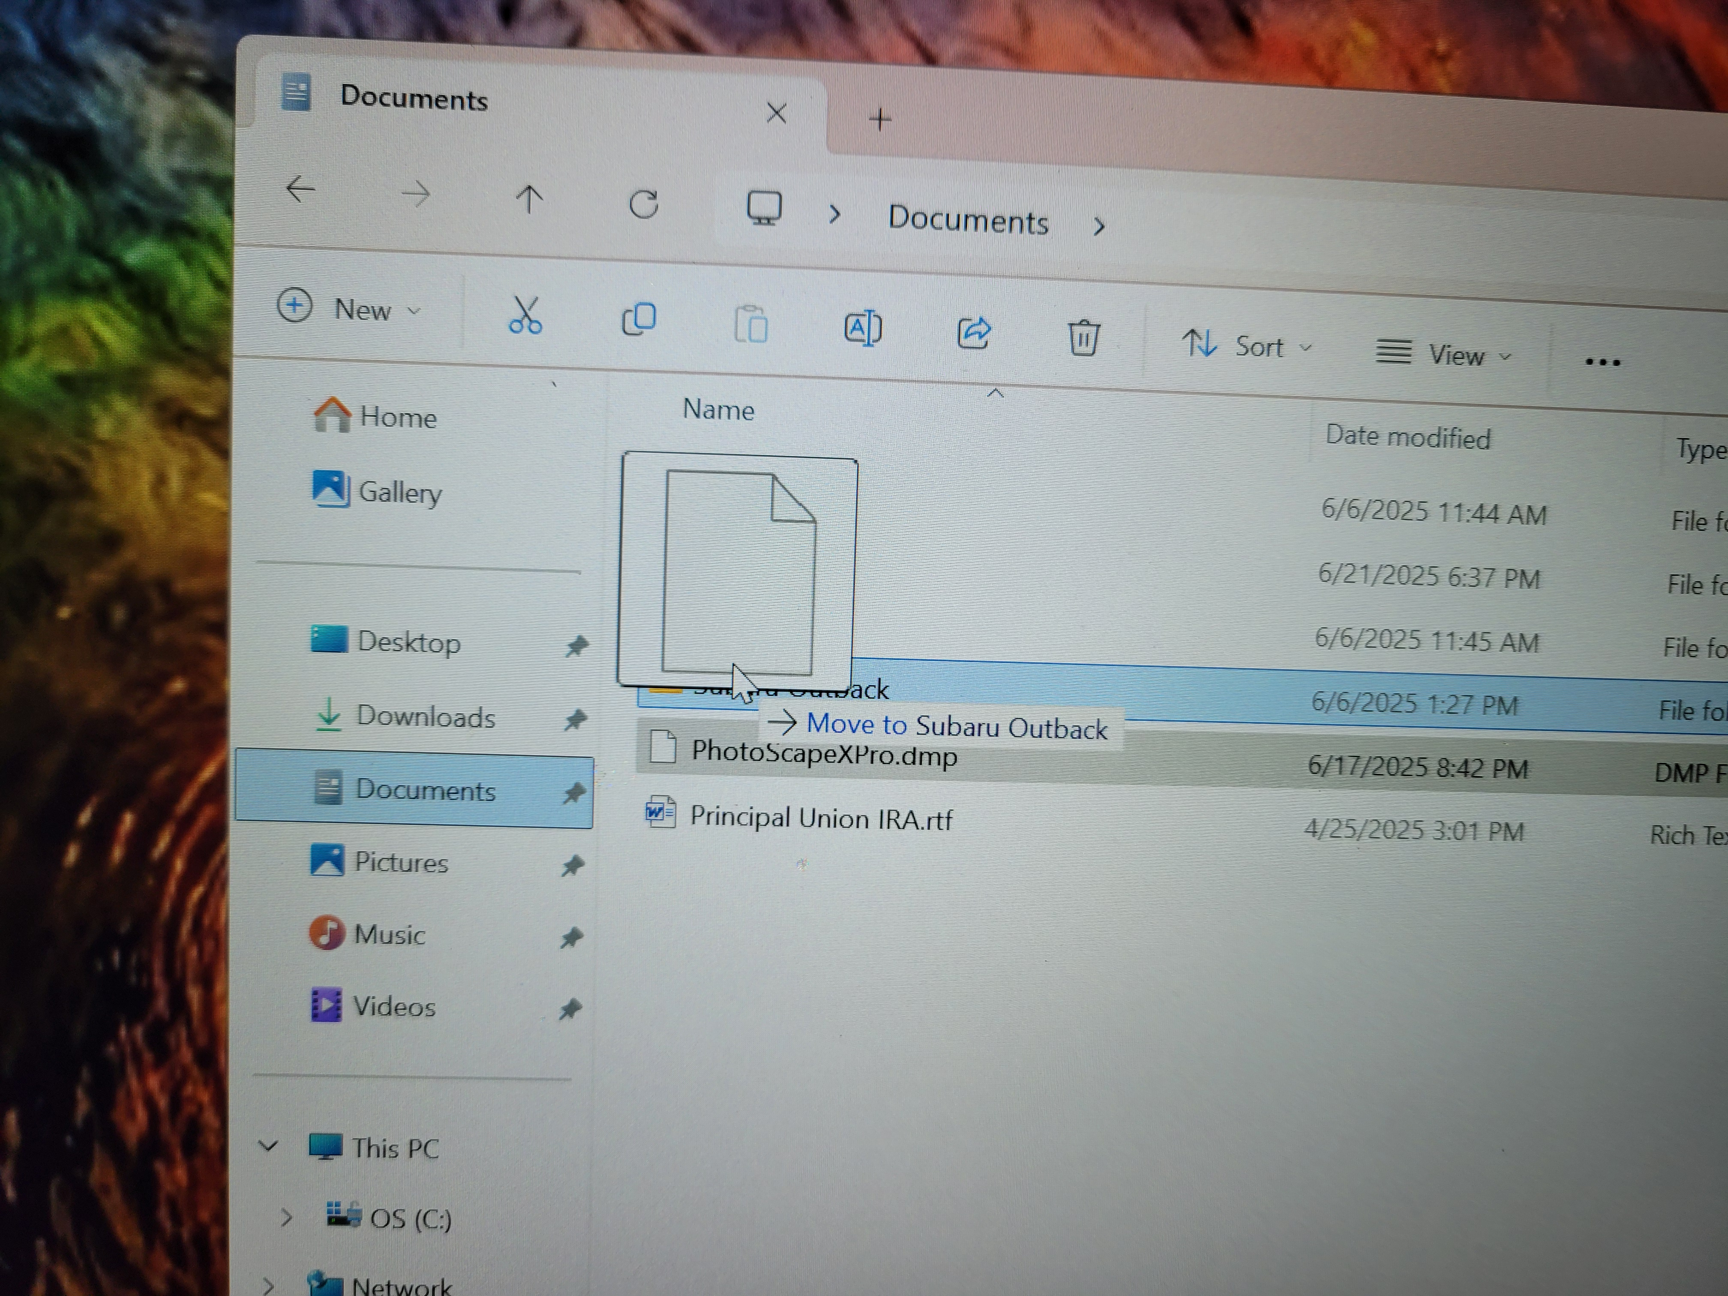The width and height of the screenshot is (1728, 1296).
Task: Click the Paste clipboard icon
Action: click(751, 324)
